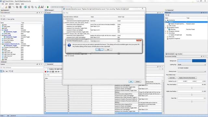Viewport: 208px width, 117px height.
Task: Open the Lighting Rig dropdown
Action: point(192,65)
